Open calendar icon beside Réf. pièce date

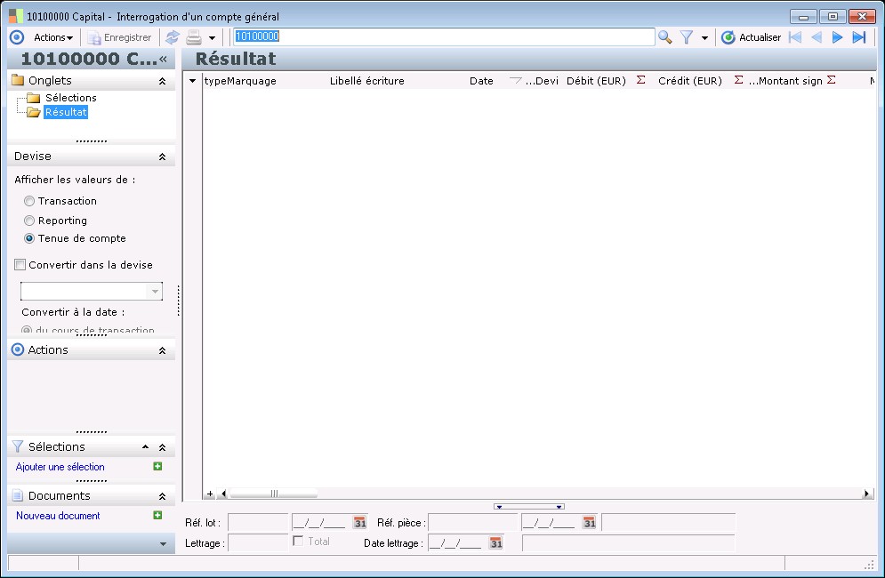point(589,523)
